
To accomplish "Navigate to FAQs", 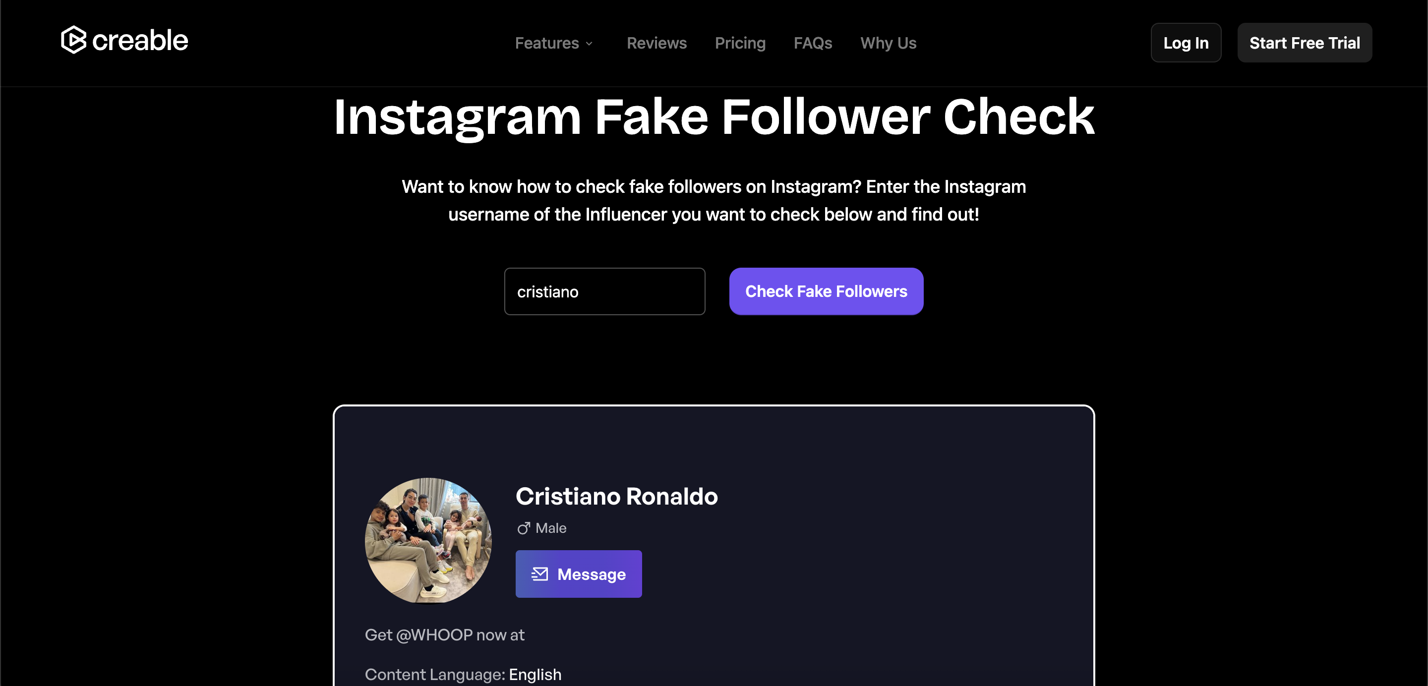I will coord(813,43).
